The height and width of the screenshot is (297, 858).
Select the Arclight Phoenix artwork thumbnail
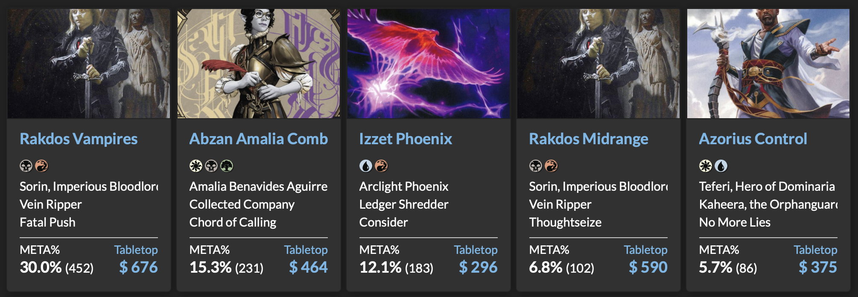pos(429,64)
